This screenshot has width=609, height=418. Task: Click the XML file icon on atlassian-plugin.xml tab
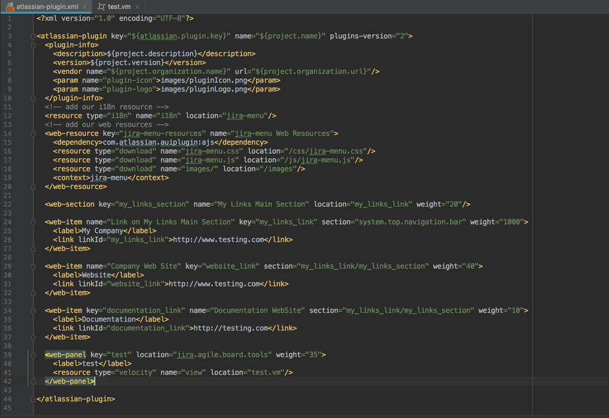[x=10, y=7]
